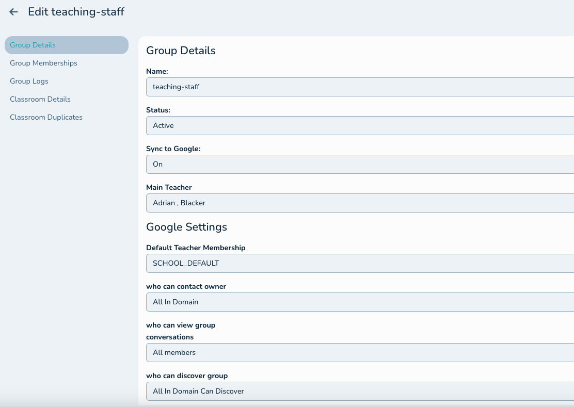The width and height of the screenshot is (574, 407).
Task: Expand the Default Teacher Membership dropdown
Action: (x=359, y=263)
